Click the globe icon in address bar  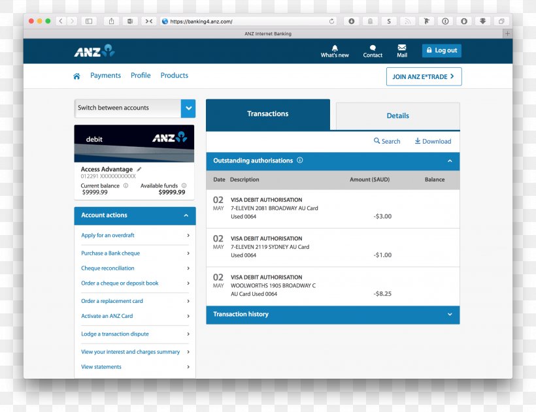click(x=165, y=21)
